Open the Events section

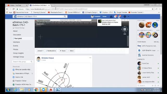(16, 46)
